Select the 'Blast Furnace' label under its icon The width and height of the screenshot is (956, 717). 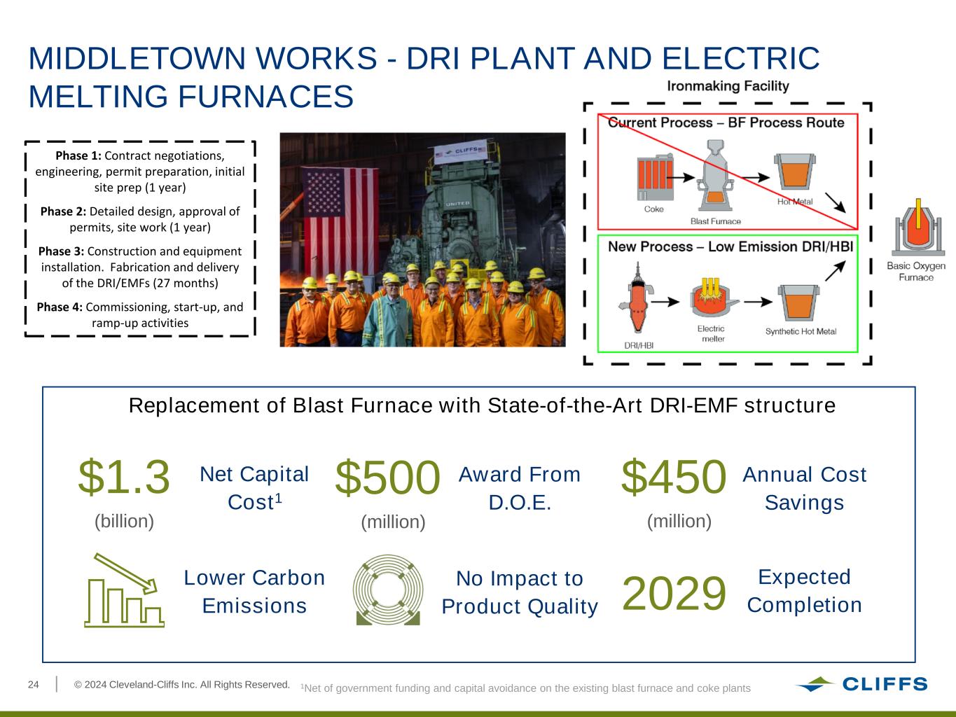[716, 221]
